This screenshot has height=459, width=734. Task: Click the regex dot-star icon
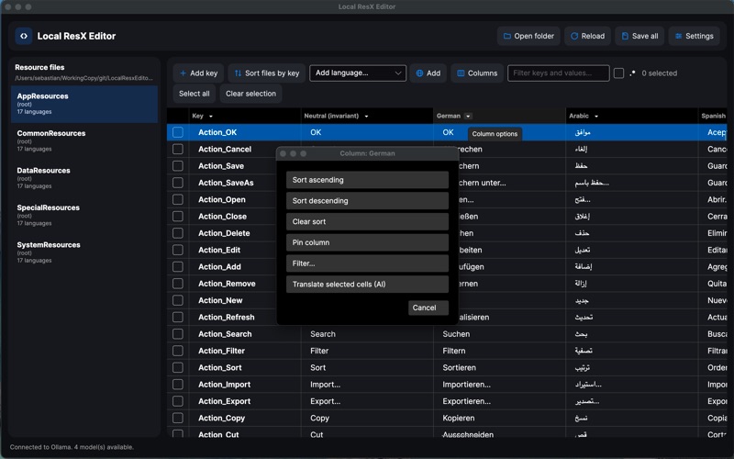(632, 73)
